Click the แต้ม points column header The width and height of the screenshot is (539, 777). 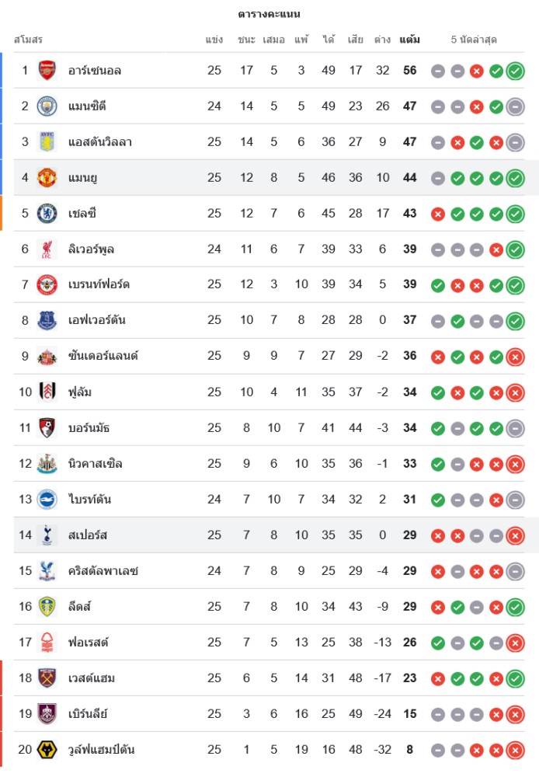click(x=409, y=40)
